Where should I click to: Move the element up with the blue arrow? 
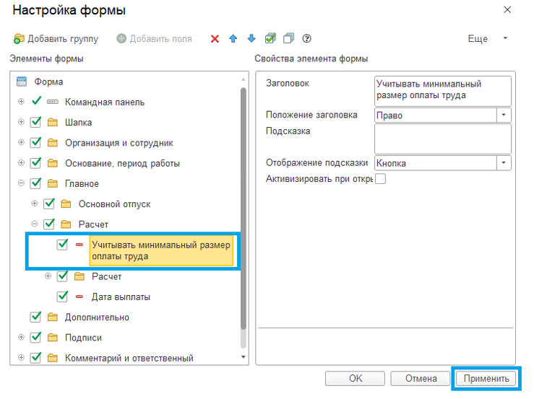233,39
